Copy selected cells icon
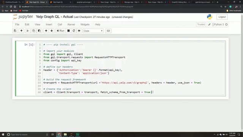Viewport: 243px width, 137px height. [x=34, y=31]
